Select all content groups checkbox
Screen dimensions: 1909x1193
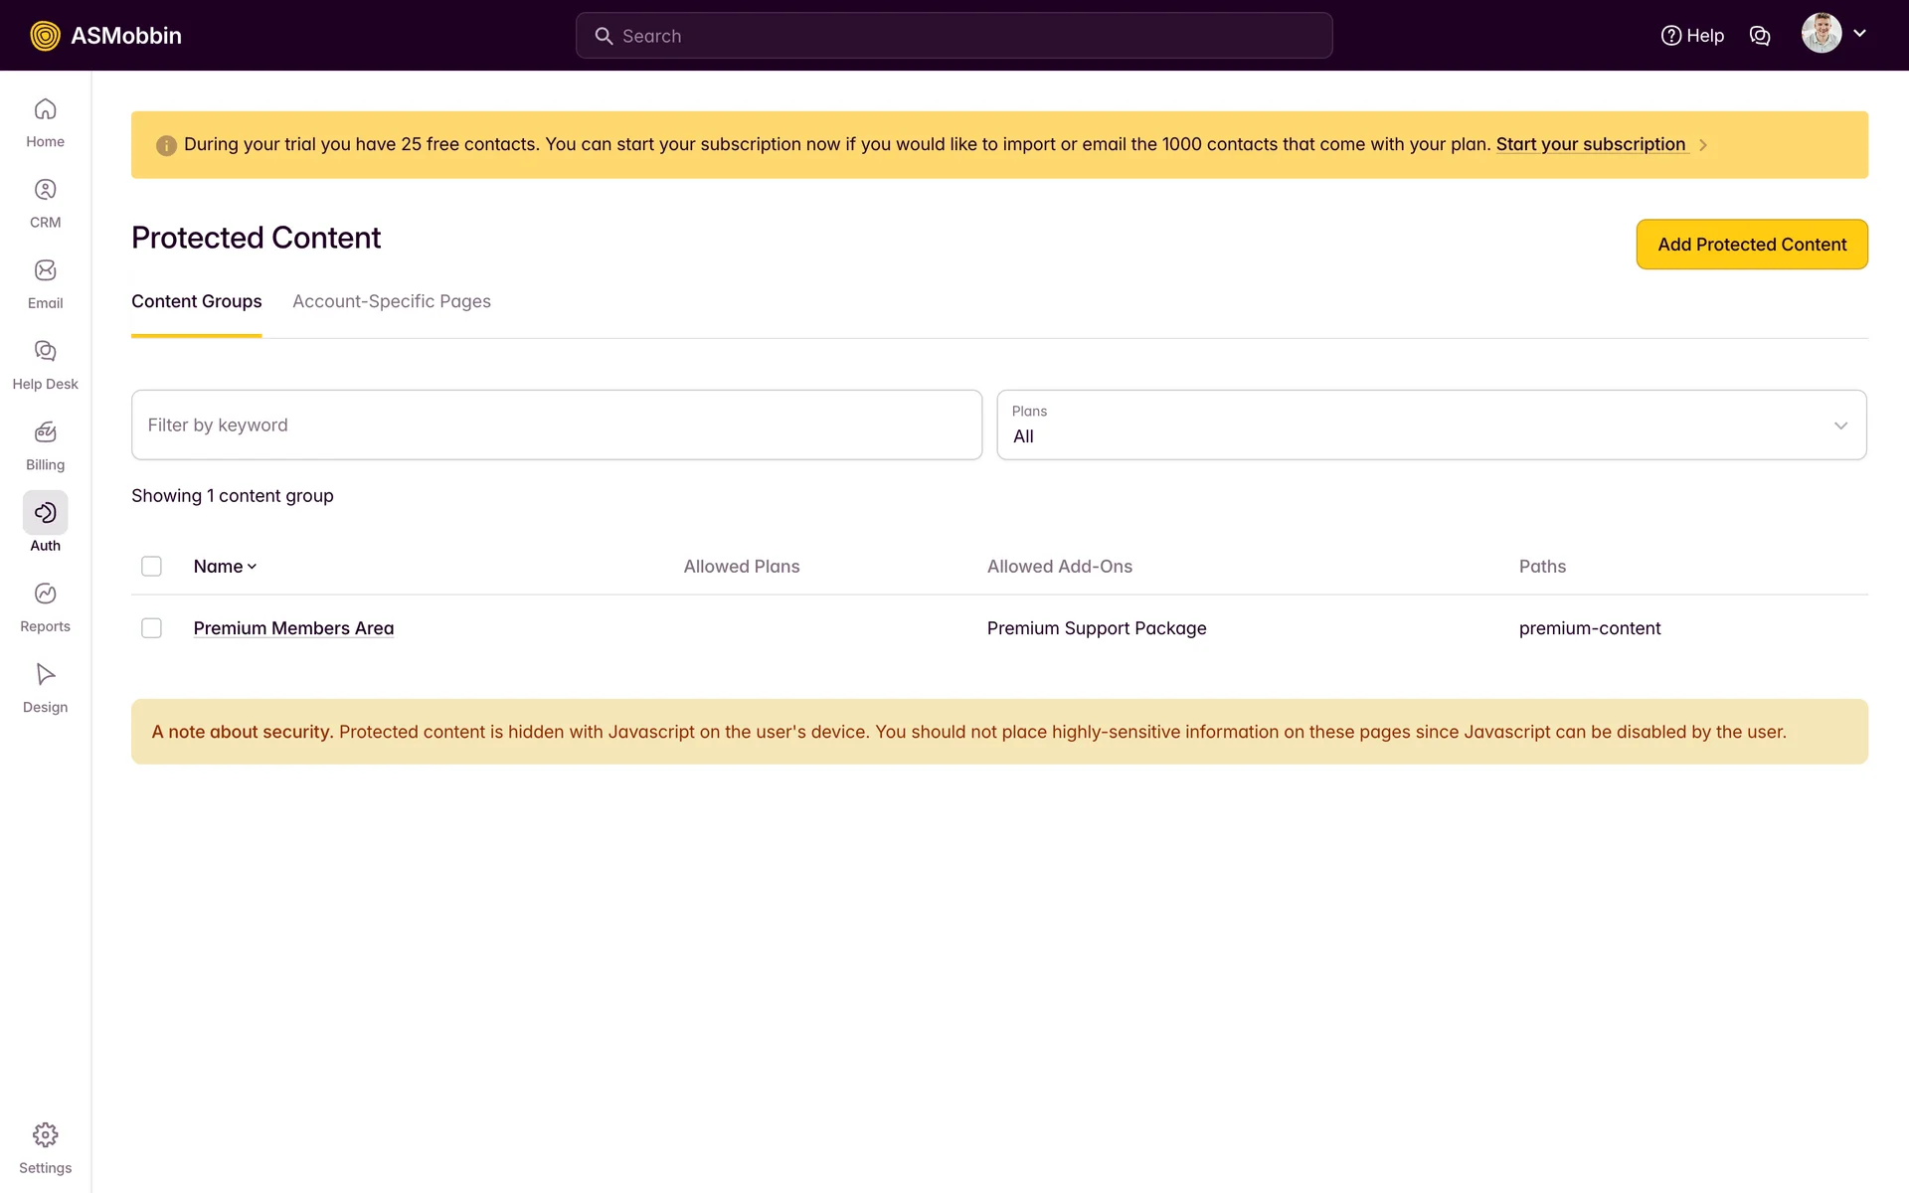pos(151,567)
